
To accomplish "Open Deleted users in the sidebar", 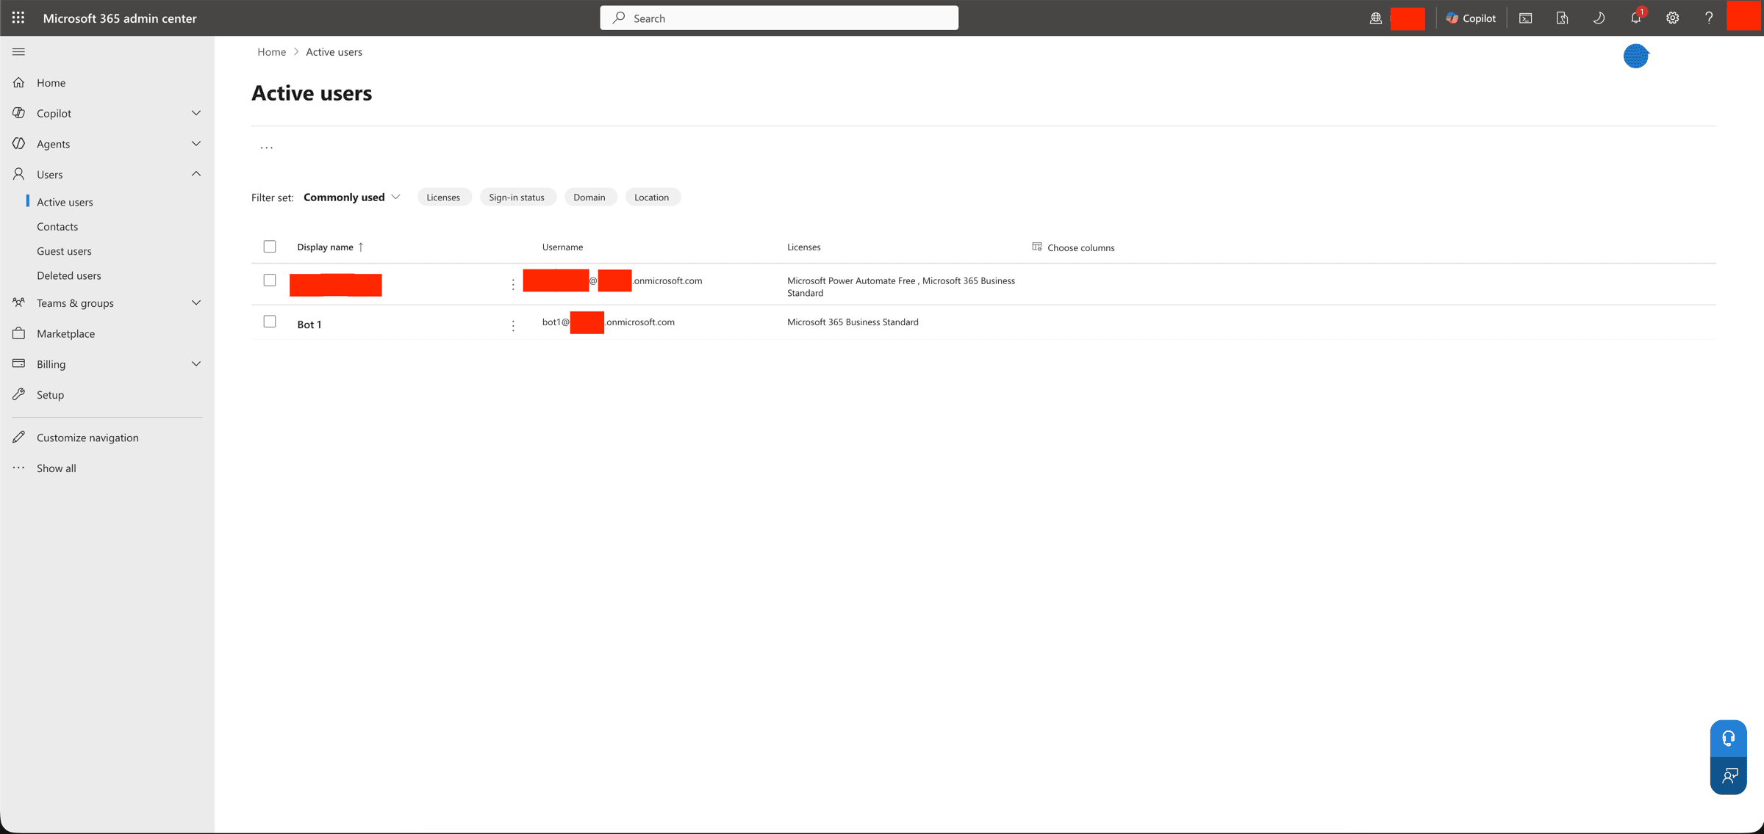I will pyautogui.click(x=69, y=275).
